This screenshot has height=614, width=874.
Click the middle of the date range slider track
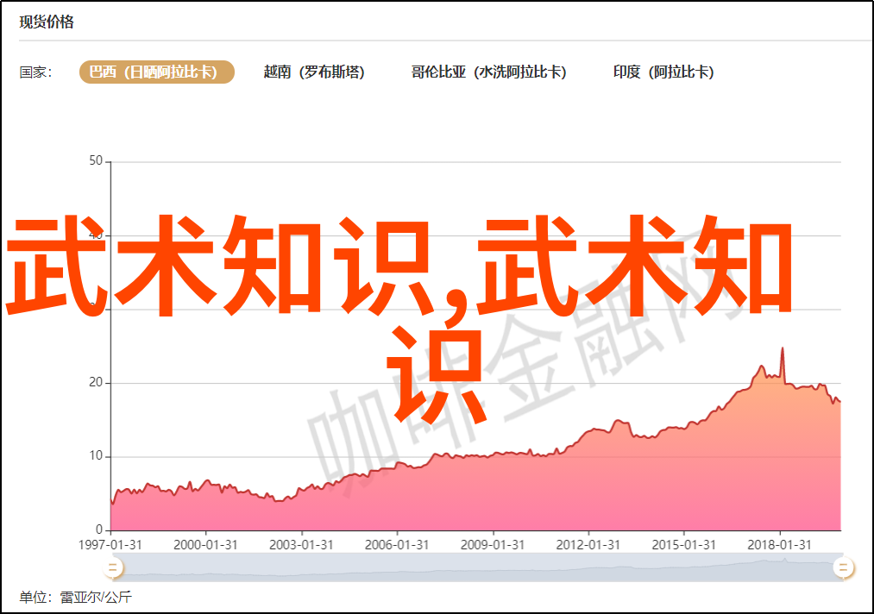(x=477, y=567)
